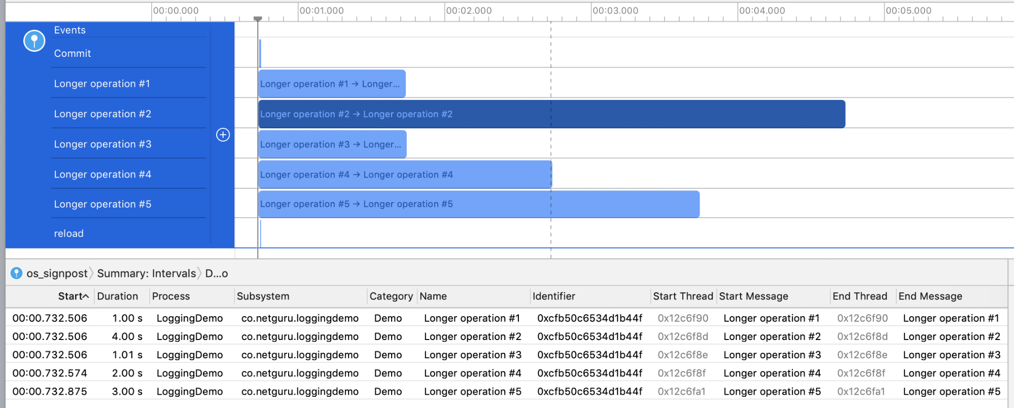Click the os_signpost instrument pin icon
Viewport: 1014px width, 408px height.
(34, 41)
